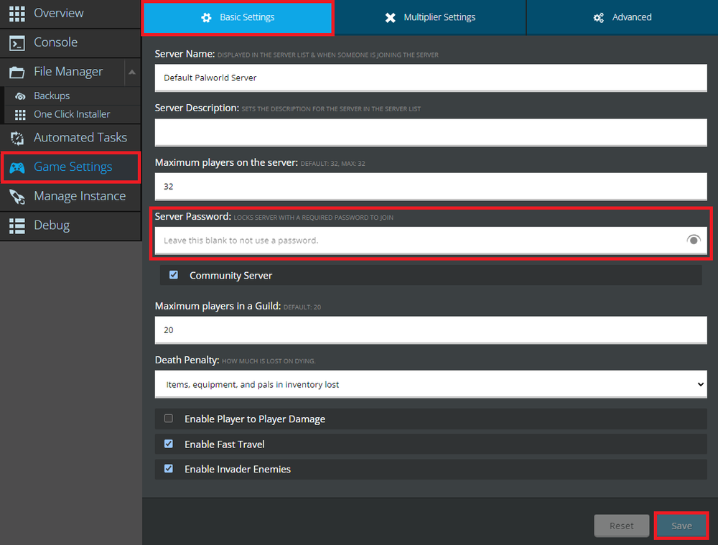Save the server settings
Image resolution: width=718 pixels, height=545 pixels.
pos(681,525)
